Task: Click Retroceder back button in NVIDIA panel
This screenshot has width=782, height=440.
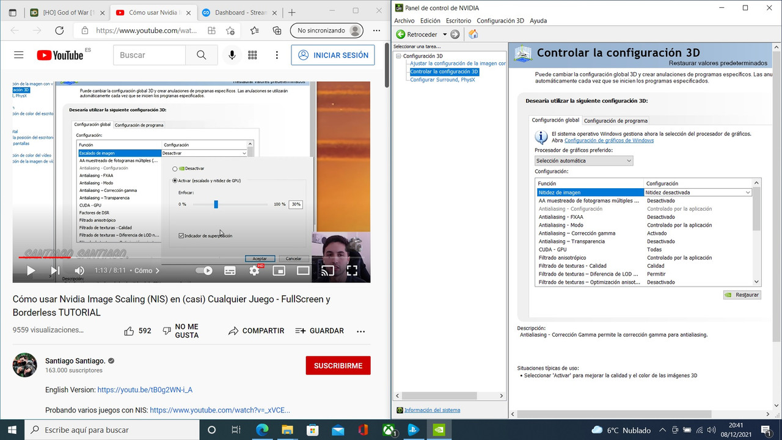Action: (417, 34)
